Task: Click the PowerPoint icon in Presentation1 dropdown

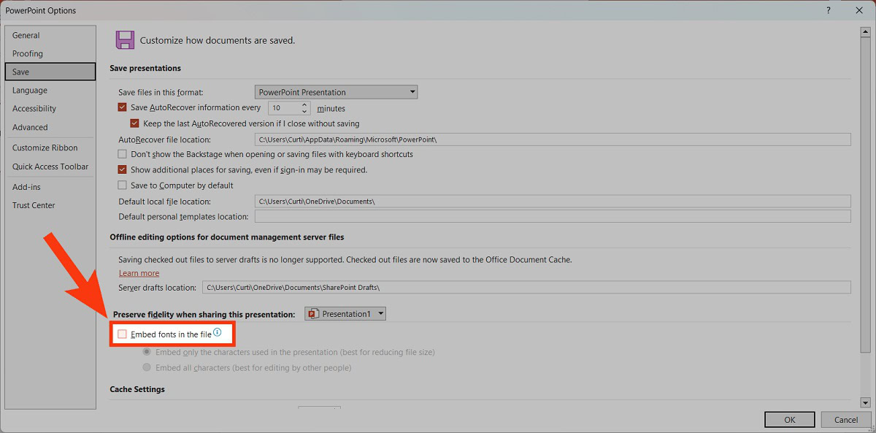Action: 313,313
